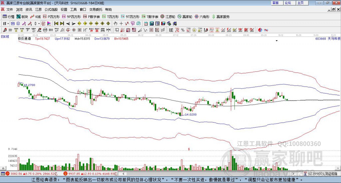Click the round gold 金 coin icon
The height and width of the screenshot is (183, 341).
coord(194,30)
